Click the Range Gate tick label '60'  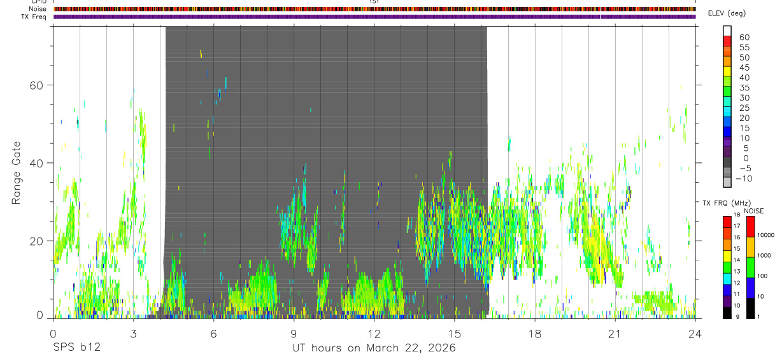(36, 85)
